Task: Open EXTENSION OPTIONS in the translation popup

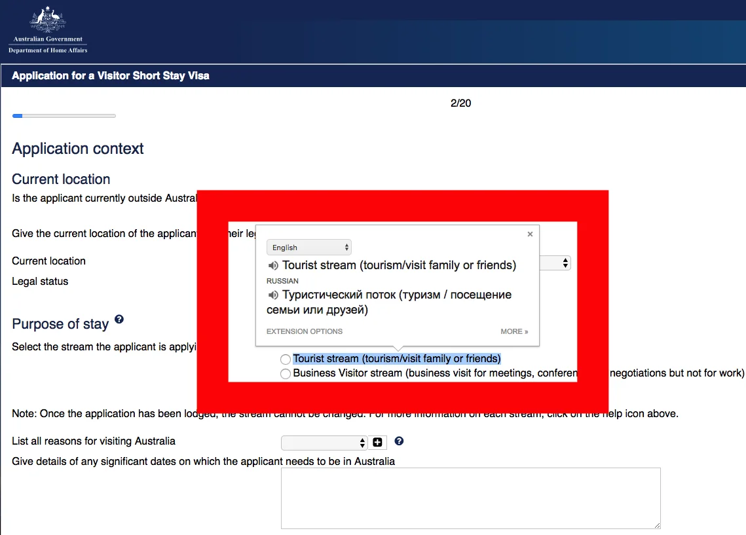Action: (305, 331)
